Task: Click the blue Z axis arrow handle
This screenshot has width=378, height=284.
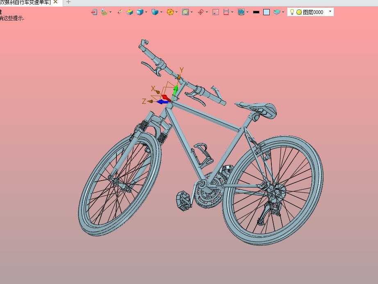Action: (x=163, y=102)
